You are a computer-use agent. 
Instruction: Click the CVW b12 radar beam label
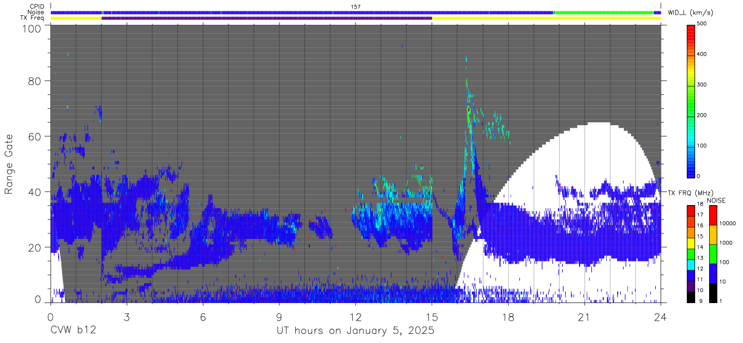(73, 331)
